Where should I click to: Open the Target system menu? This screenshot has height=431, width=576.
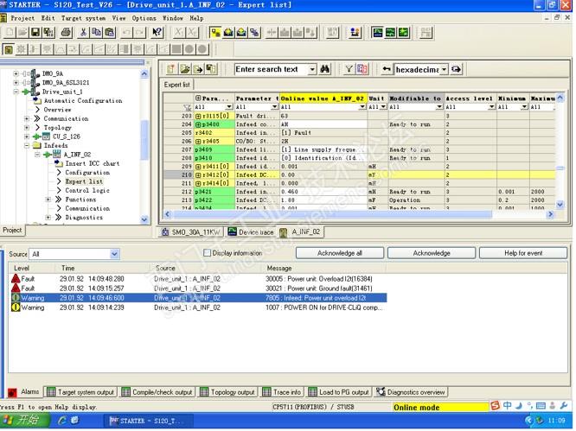click(83, 17)
